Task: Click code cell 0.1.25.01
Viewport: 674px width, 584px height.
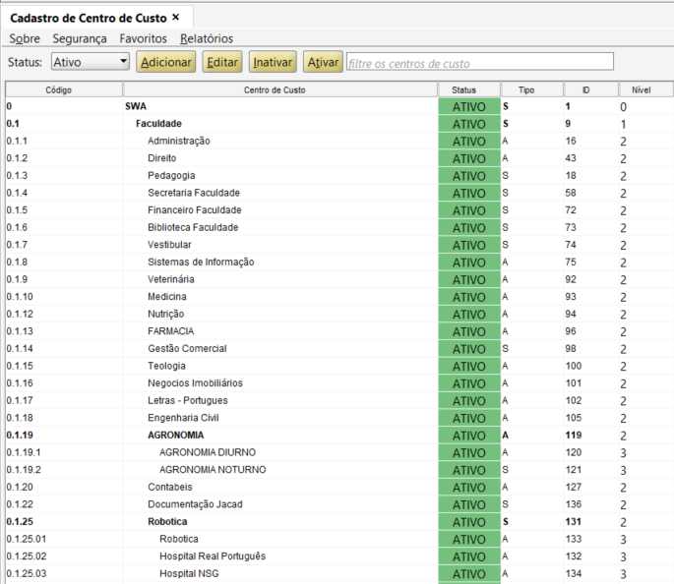Action: (x=64, y=539)
